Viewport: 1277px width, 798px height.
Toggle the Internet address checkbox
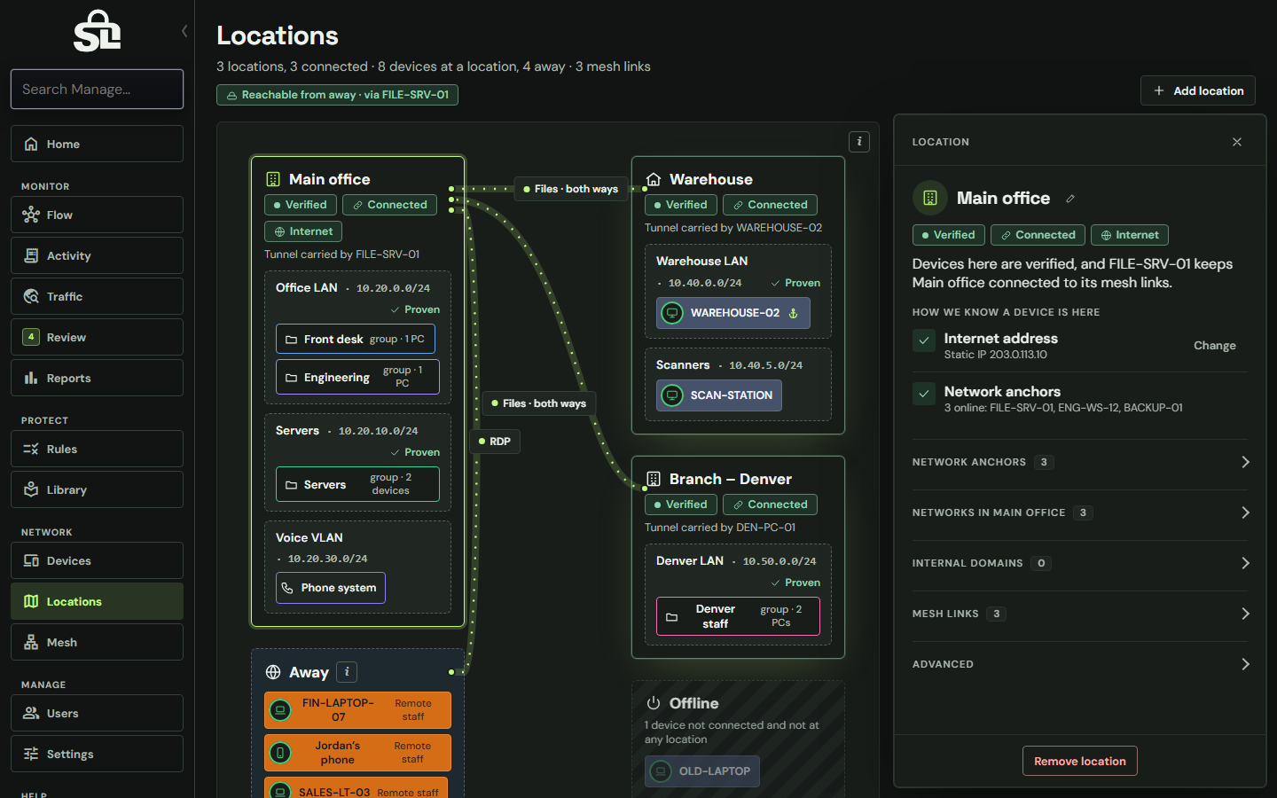tap(924, 340)
